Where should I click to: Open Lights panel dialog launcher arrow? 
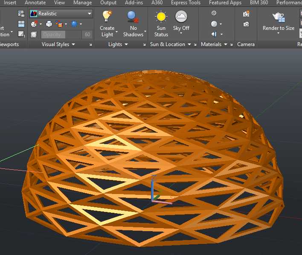[145, 45]
